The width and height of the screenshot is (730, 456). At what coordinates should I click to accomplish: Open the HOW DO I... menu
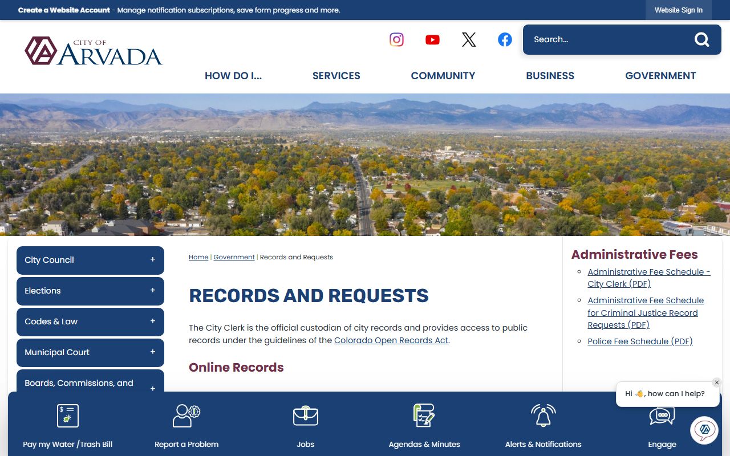coord(233,76)
